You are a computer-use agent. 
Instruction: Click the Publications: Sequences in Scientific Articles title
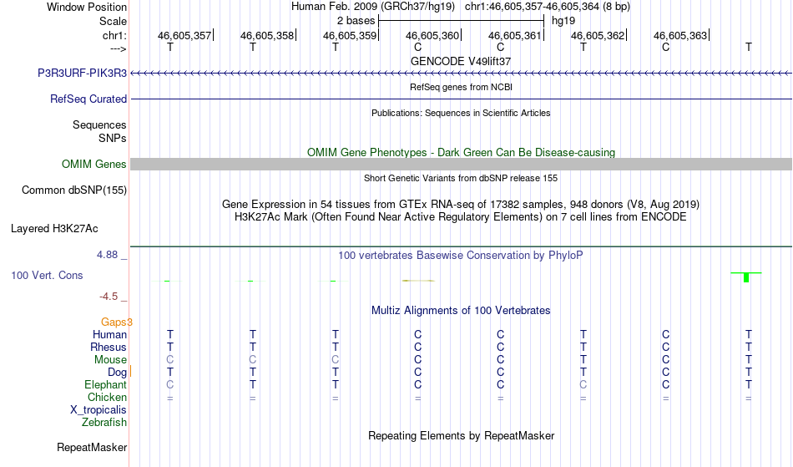tap(461, 113)
